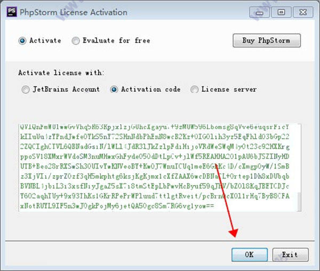Click the PhpStorm PS logo icon

pyautogui.click(x=12, y=12)
